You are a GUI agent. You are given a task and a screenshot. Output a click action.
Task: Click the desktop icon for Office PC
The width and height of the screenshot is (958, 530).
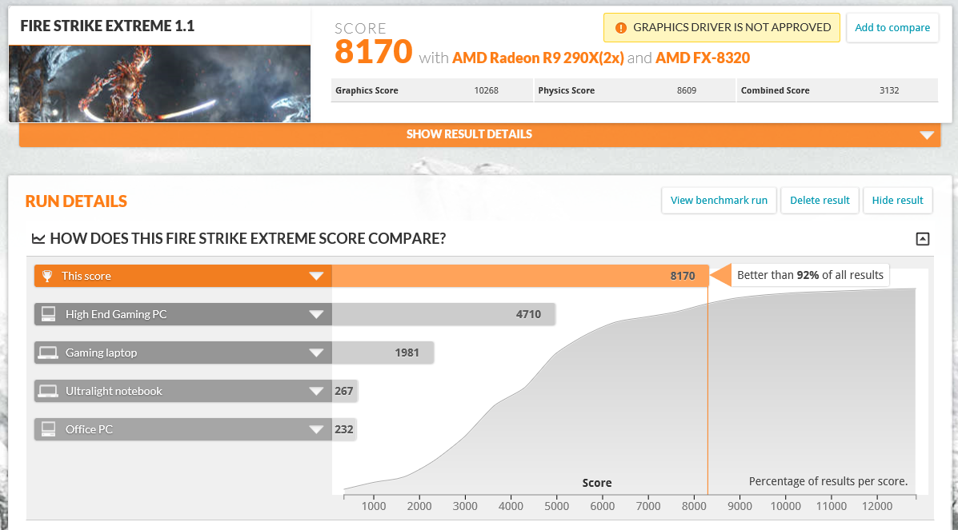(48, 429)
